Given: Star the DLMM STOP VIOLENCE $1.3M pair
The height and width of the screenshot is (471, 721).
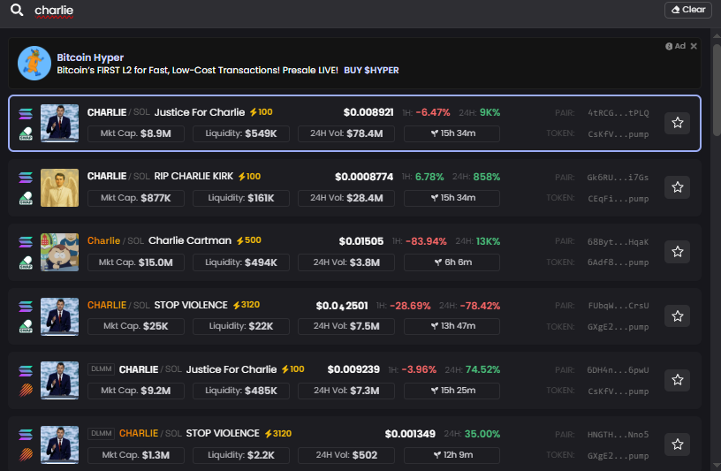Looking at the screenshot, I should pos(678,444).
